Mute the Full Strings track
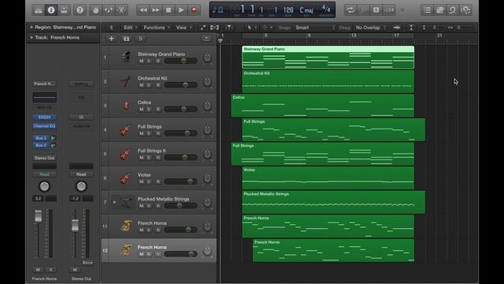Viewport: 504px width, 284px height. coord(142,133)
